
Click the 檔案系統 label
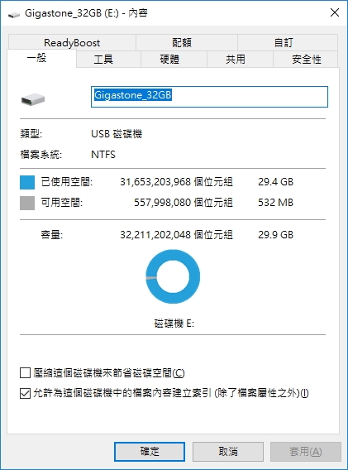[41, 155]
